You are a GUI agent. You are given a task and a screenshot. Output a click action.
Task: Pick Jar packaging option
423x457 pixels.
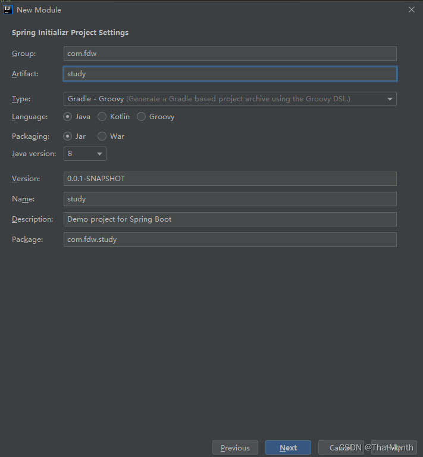click(x=67, y=136)
